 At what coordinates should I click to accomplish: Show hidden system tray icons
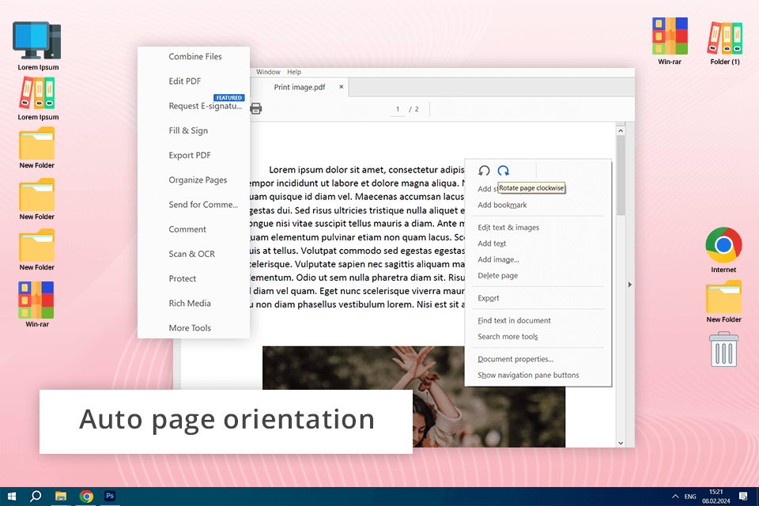pyautogui.click(x=674, y=497)
